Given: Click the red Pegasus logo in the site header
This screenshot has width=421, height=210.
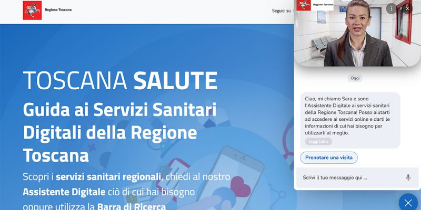Looking at the screenshot, I should pos(32,10).
